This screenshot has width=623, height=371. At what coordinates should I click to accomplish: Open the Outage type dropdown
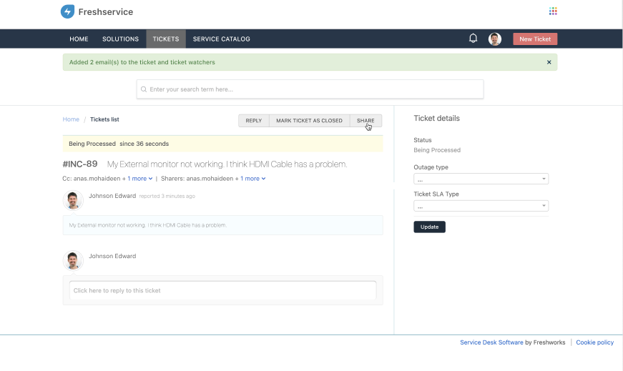tap(481, 179)
